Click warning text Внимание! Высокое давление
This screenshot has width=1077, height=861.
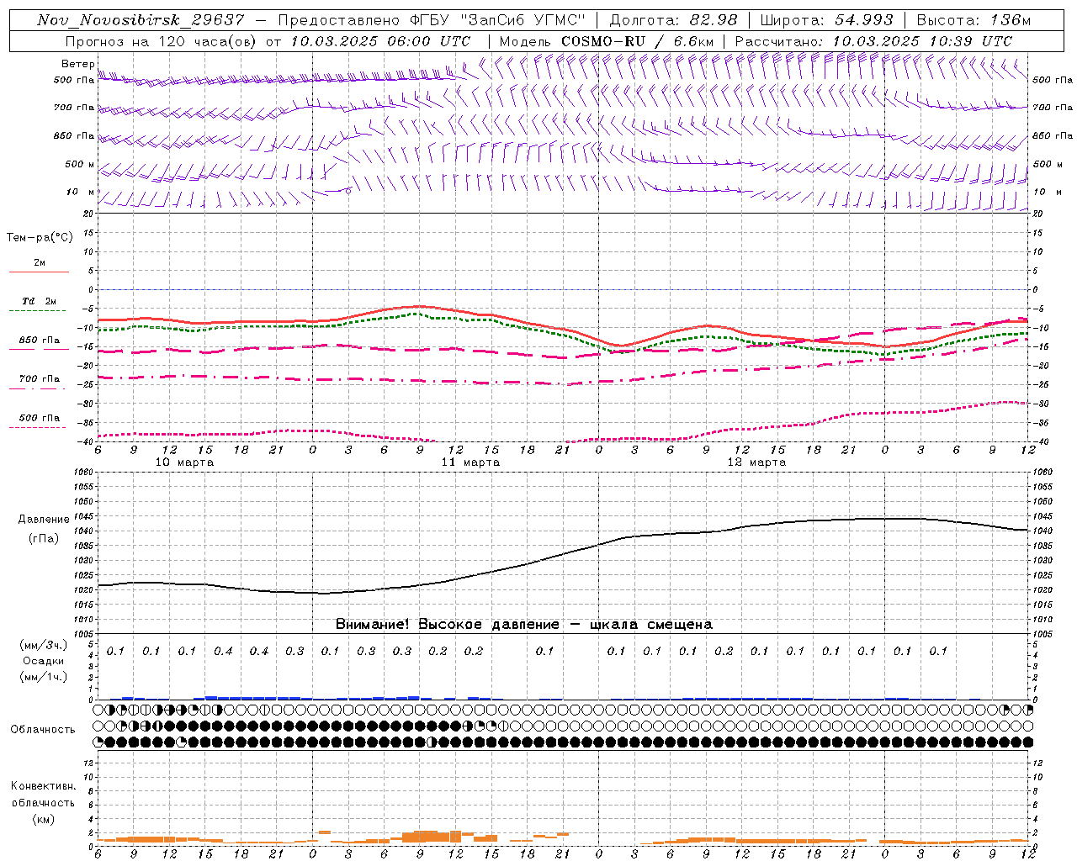click(447, 625)
